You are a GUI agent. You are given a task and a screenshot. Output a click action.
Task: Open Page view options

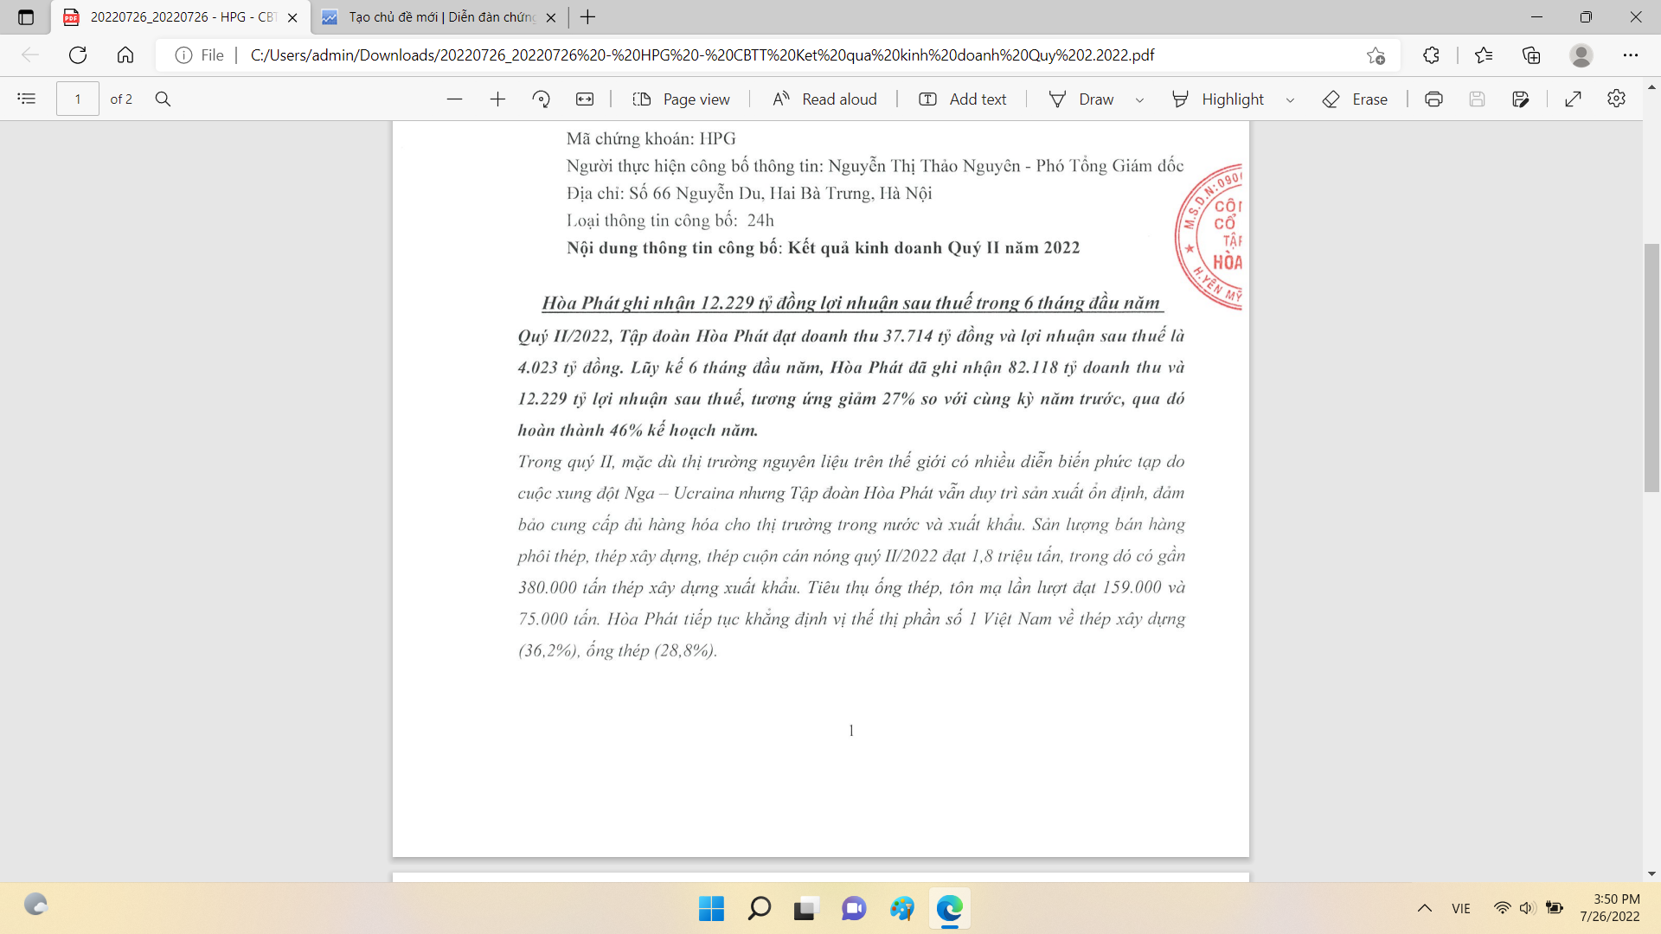tap(681, 99)
